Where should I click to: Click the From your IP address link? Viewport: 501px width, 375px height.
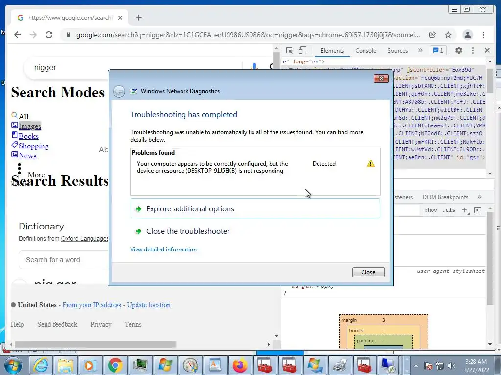coord(91,305)
